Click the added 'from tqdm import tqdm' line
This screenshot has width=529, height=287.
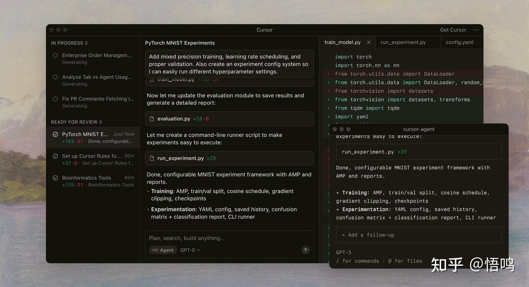click(x=367, y=108)
